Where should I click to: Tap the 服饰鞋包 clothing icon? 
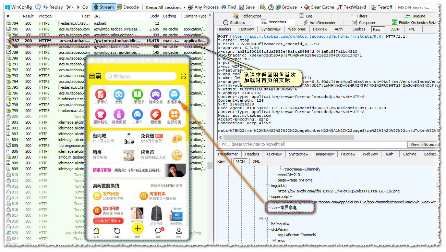tap(100, 114)
